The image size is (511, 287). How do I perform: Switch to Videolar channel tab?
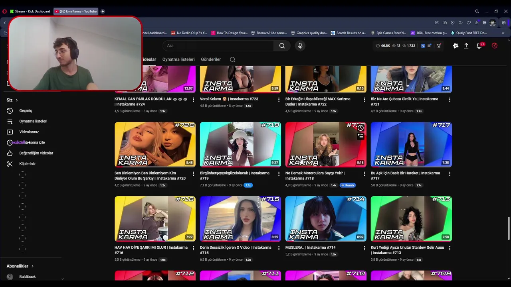149,59
